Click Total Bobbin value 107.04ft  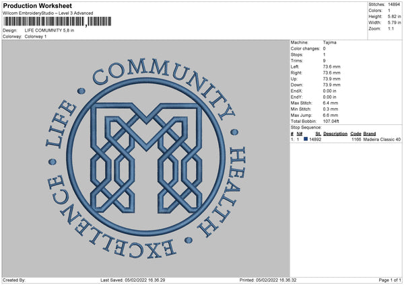point(331,121)
